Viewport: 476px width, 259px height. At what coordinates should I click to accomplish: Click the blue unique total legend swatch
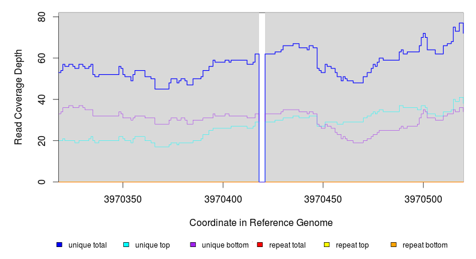point(59,245)
